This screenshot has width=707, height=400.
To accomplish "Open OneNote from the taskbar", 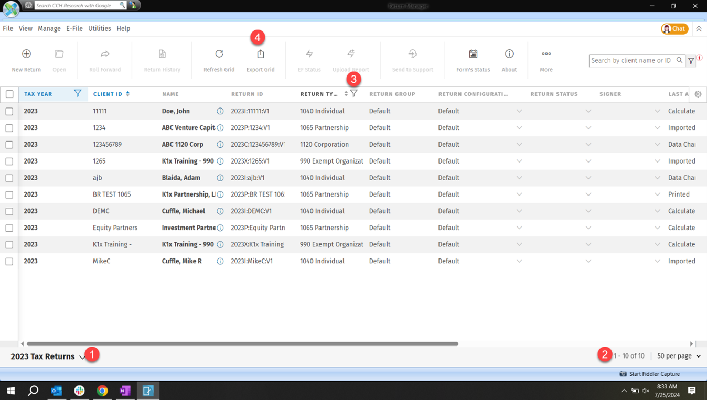I will point(125,391).
